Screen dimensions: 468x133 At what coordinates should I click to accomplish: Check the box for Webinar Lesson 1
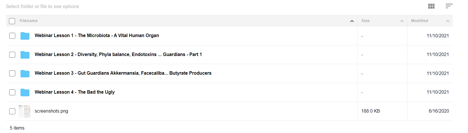(12, 36)
